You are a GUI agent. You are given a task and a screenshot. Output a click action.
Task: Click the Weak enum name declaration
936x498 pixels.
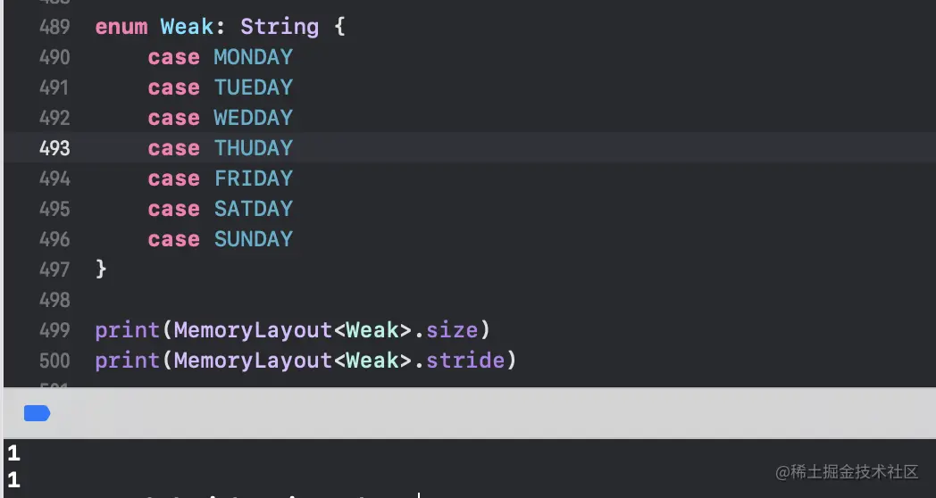[187, 27]
